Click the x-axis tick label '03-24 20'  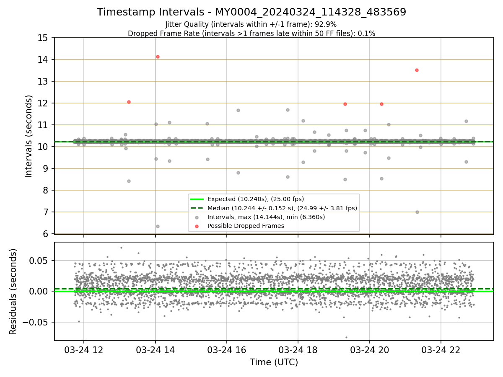click(x=369, y=350)
